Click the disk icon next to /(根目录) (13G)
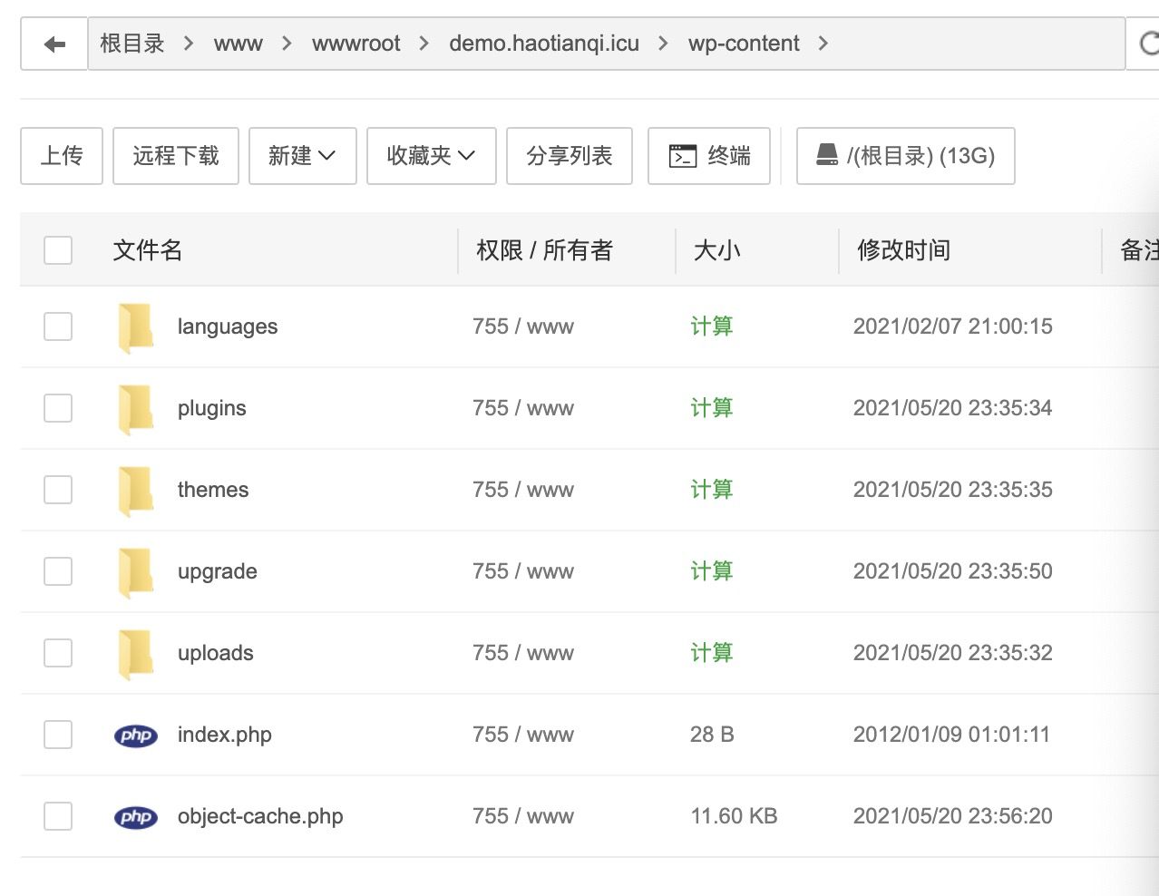Screen dimensions: 1159x896 click(826, 154)
